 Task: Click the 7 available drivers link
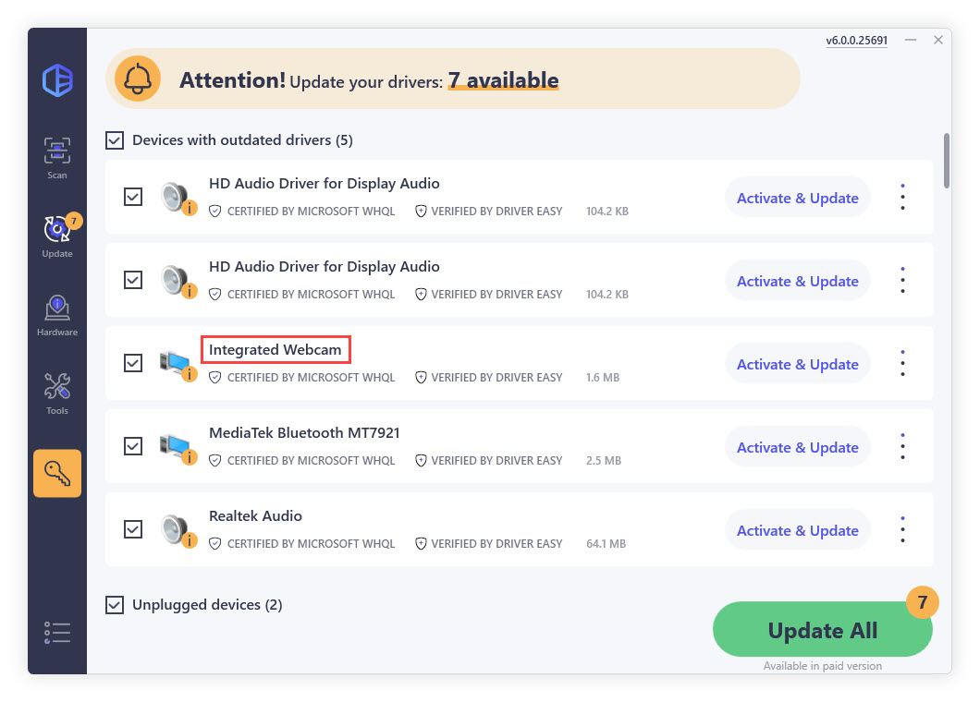pyautogui.click(x=503, y=80)
